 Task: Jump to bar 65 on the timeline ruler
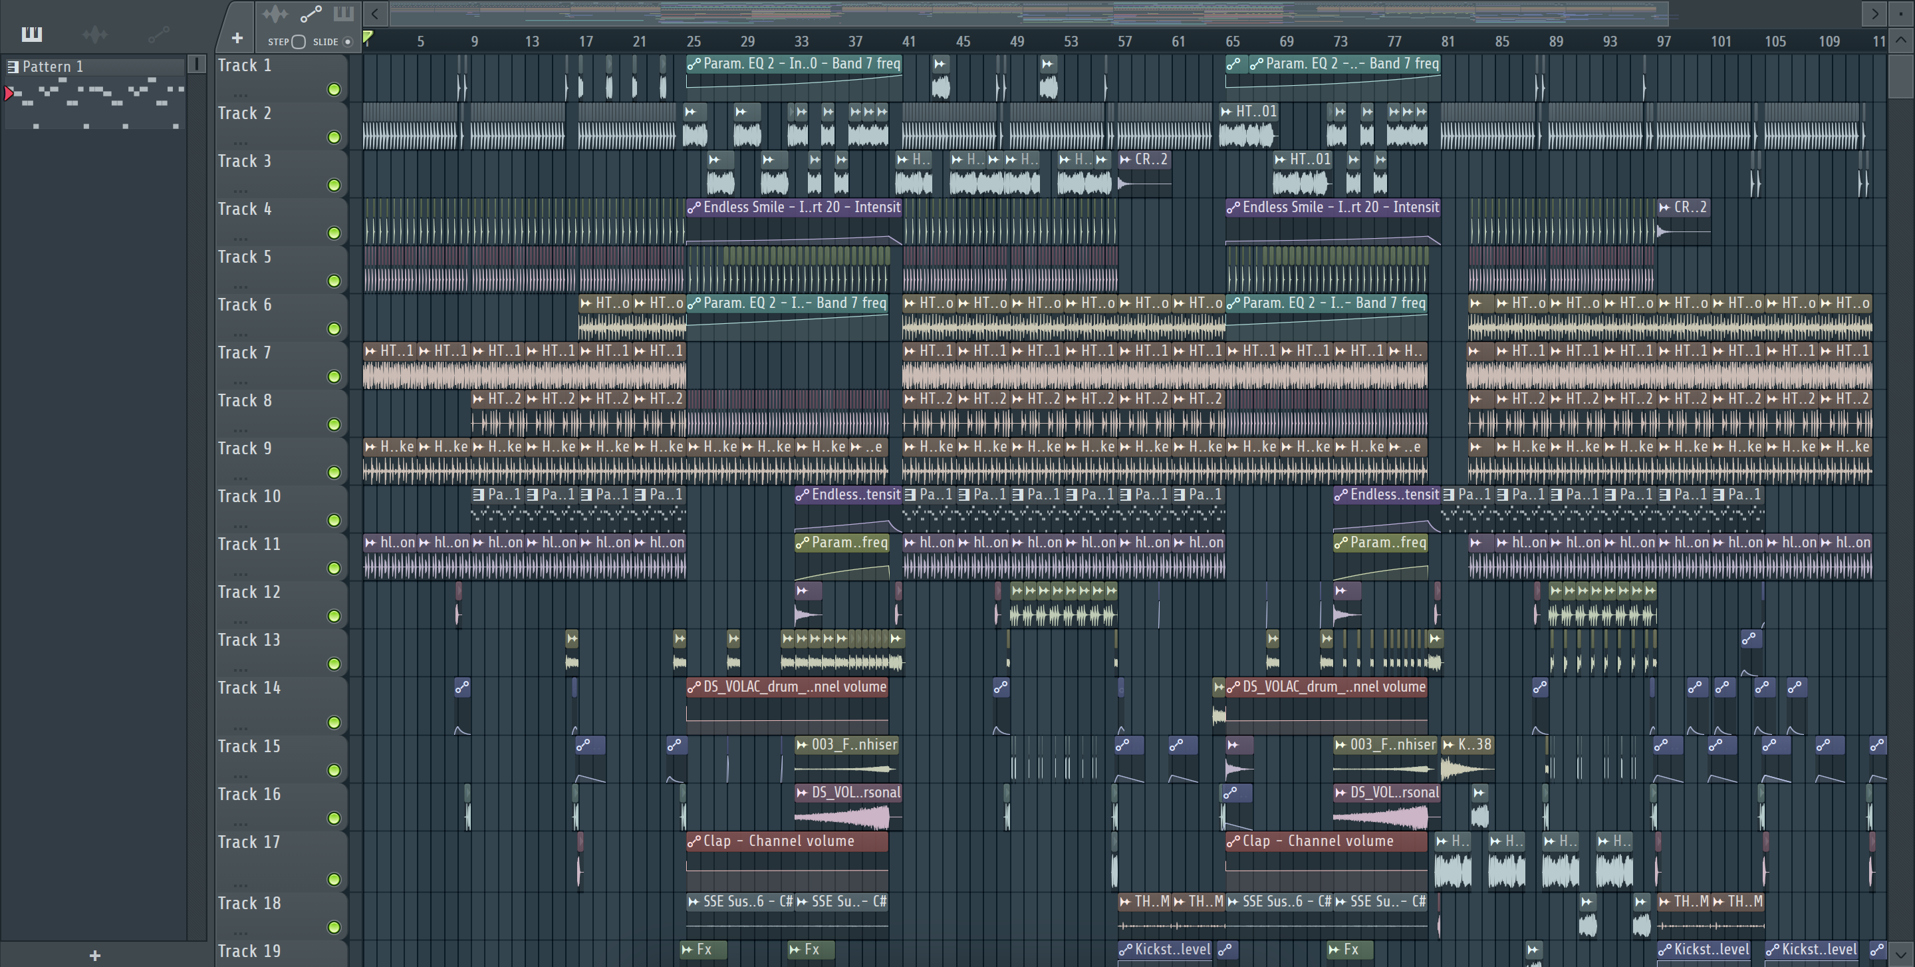[1233, 42]
